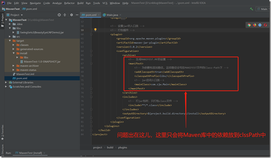Screen dimensions: 271x158
Task: Open preview in Firefox browser icon
Action: pyautogui.click(x=255, y=25)
